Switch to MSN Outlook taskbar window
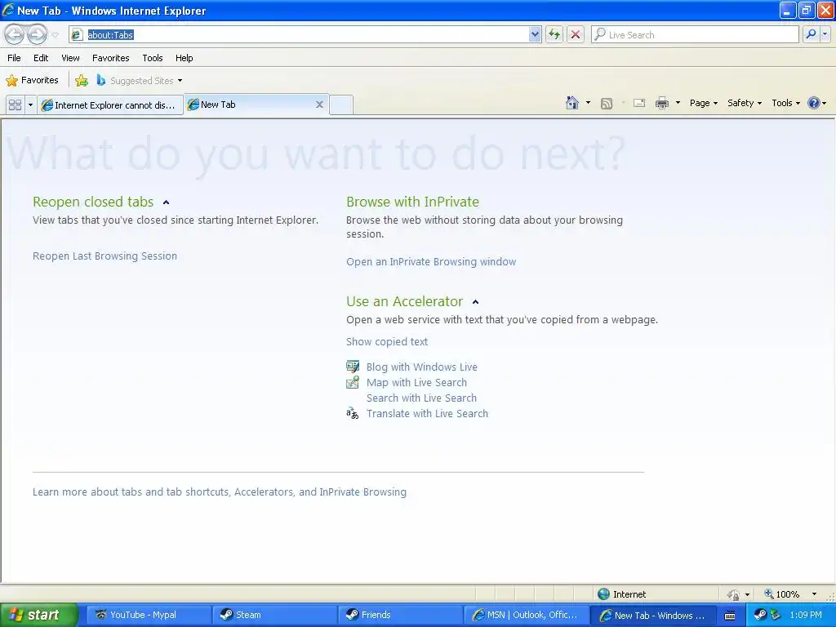 click(x=527, y=616)
